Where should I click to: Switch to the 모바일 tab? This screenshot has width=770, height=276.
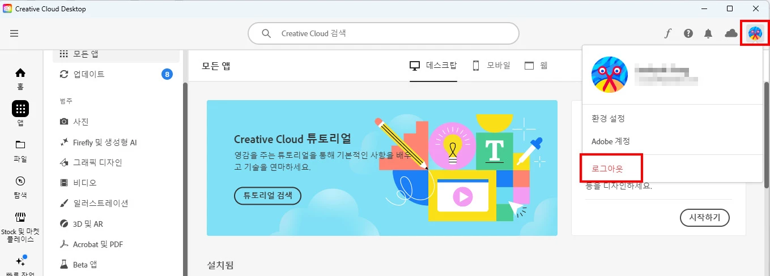(x=491, y=65)
